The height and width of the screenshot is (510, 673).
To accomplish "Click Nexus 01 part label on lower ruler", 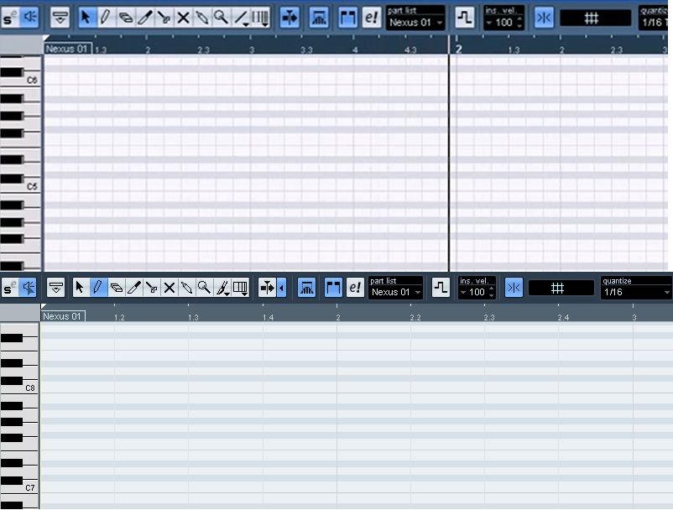I will coord(63,316).
